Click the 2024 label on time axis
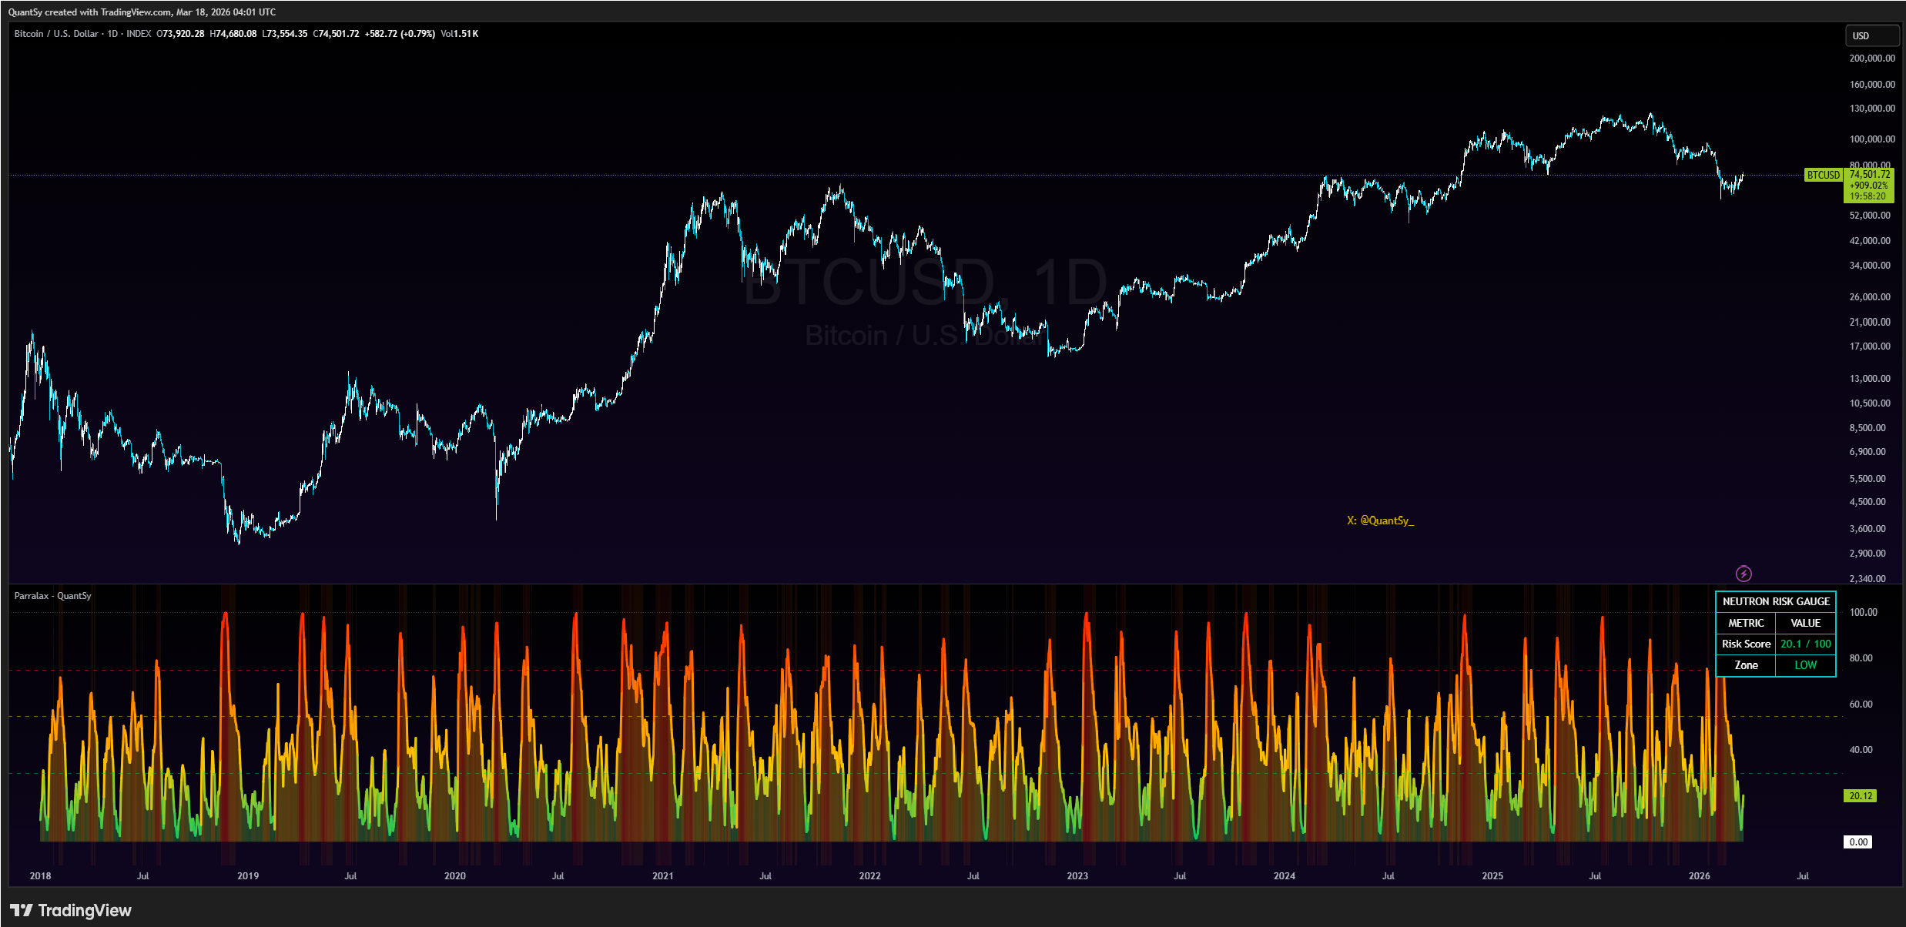 click(1284, 875)
